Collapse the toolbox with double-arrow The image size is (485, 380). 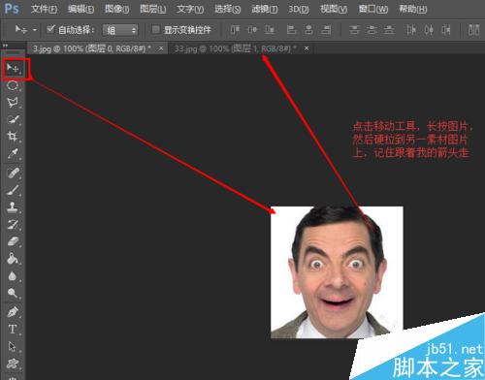click(x=6, y=46)
